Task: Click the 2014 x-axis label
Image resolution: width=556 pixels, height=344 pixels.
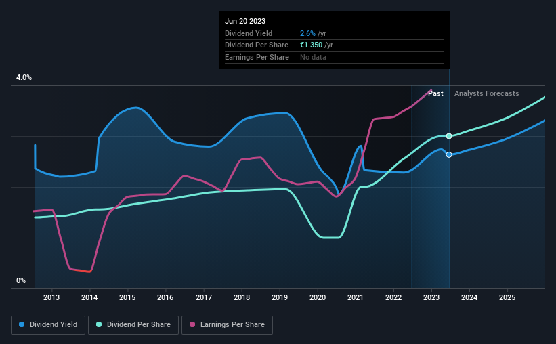Action: (89, 297)
